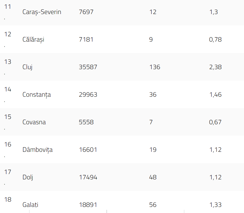Click the Dolj county name

tap(28, 177)
